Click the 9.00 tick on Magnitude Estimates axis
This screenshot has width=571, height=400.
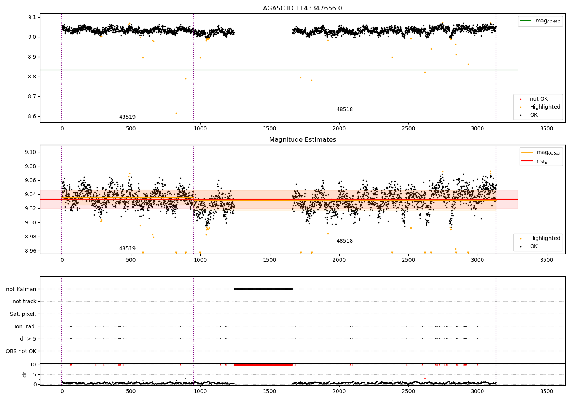[x=31, y=222]
